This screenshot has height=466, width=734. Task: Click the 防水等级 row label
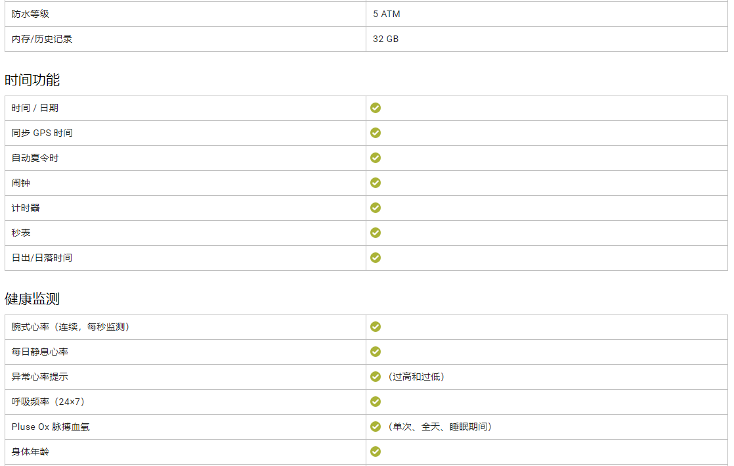(x=30, y=14)
